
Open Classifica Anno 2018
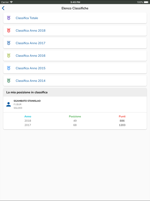[75, 31]
